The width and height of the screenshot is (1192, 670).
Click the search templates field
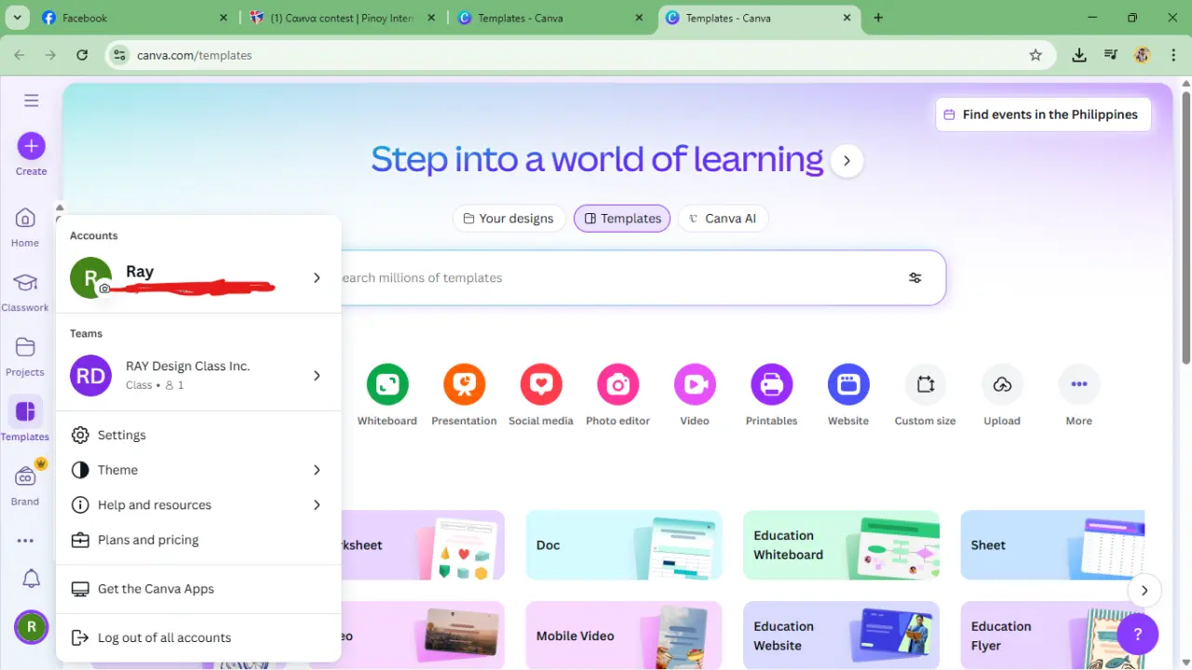point(615,277)
